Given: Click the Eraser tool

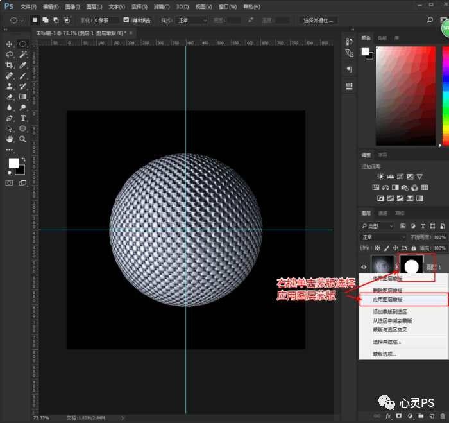Looking at the screenshot, I should pos(10,97).
